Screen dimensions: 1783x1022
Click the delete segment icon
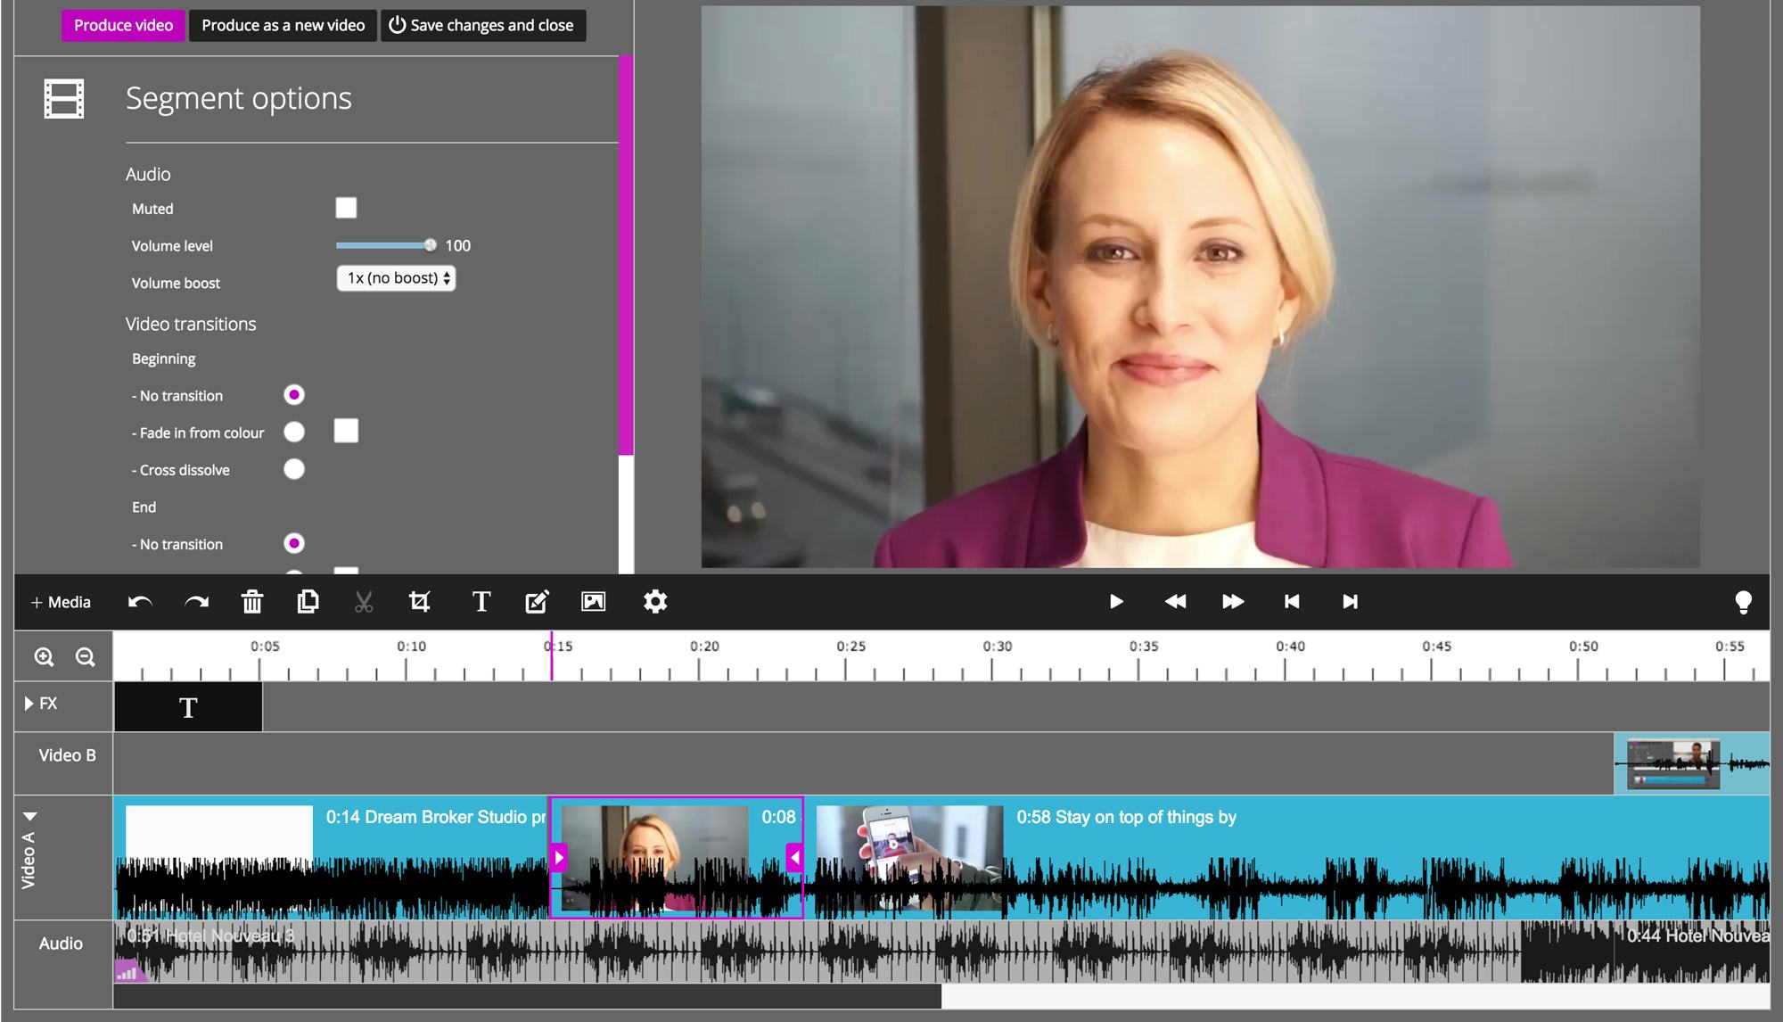pyautogui.click(x=252, y=600)
